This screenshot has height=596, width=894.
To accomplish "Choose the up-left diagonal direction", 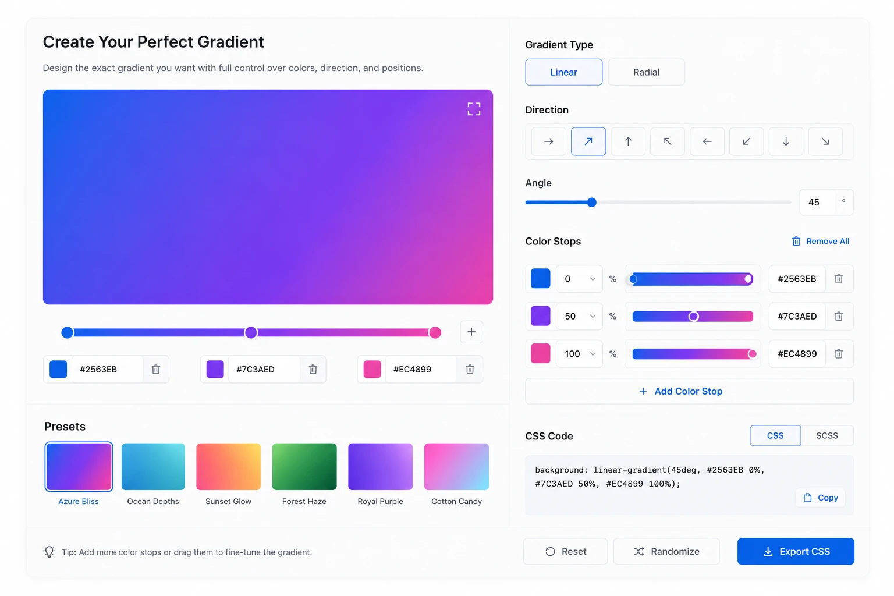I will (x=668, y=141).
